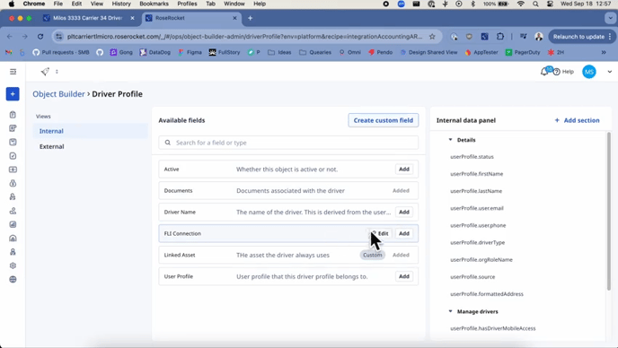Open Chrome three-dot menu on Relaunch button
The height and width of the screenshot is (348, 618).
(610, 37)
